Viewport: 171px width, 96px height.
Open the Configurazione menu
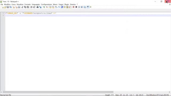click(x=46, y=5)
